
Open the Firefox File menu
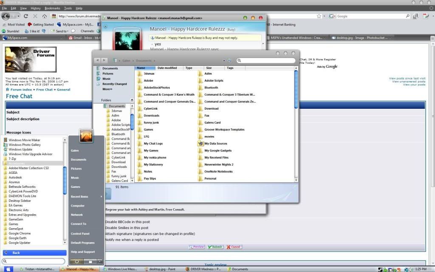4,8
